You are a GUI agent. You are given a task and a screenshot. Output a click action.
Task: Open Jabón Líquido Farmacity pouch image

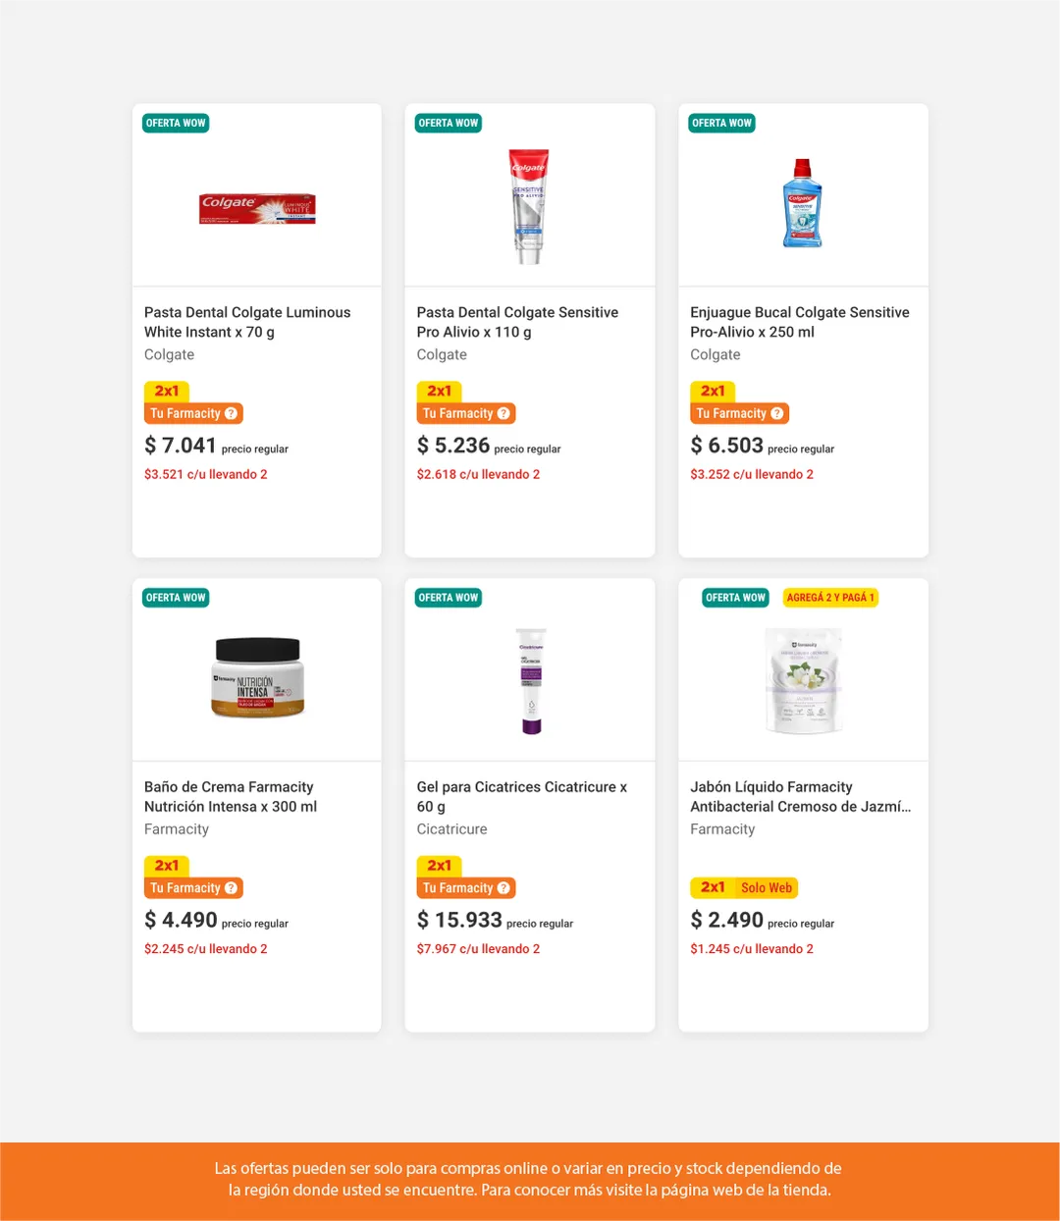804,680
